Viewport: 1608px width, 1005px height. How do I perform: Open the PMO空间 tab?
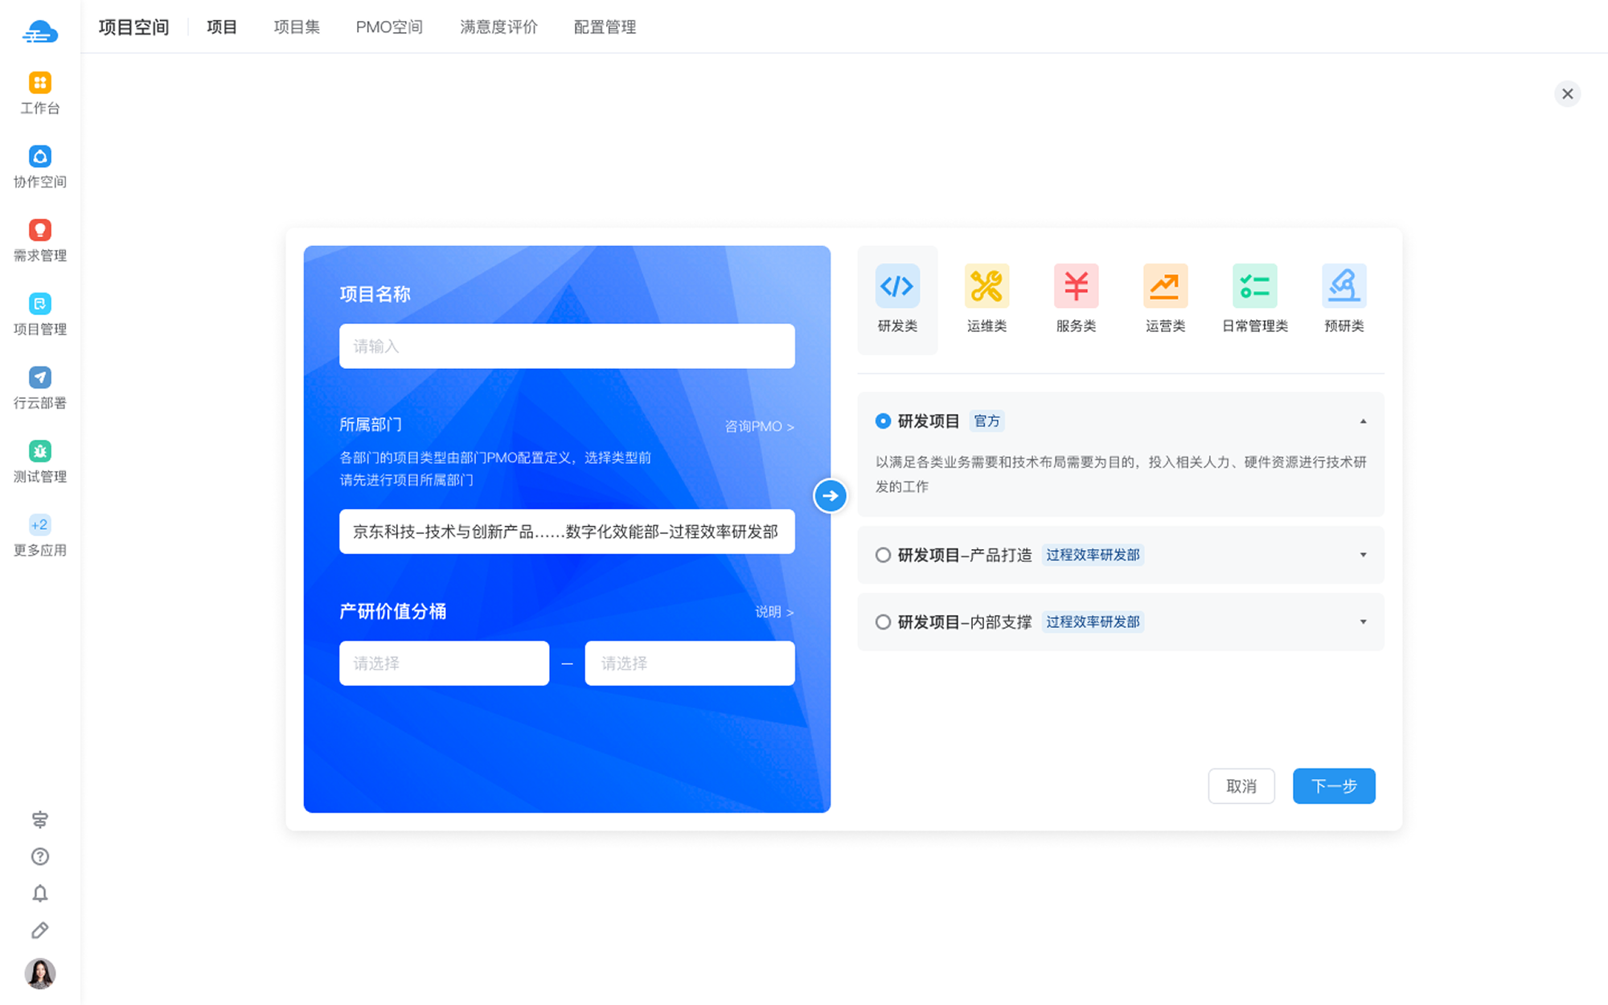tap(389, 27)
